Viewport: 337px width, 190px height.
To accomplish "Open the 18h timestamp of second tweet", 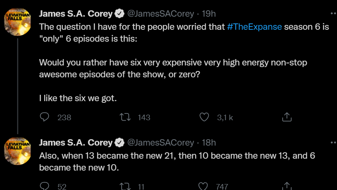I will tap(209, 142).
